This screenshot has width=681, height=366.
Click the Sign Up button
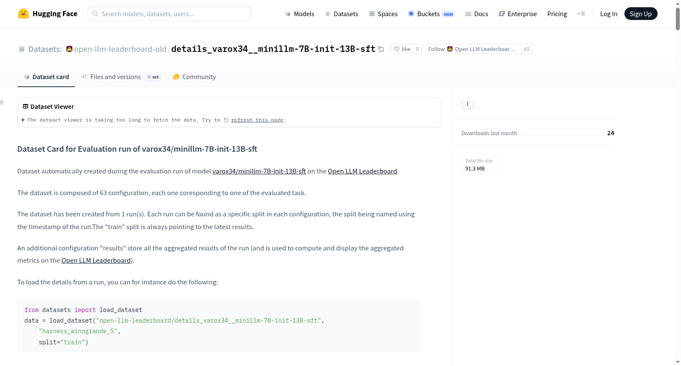[x=641, y=14]
